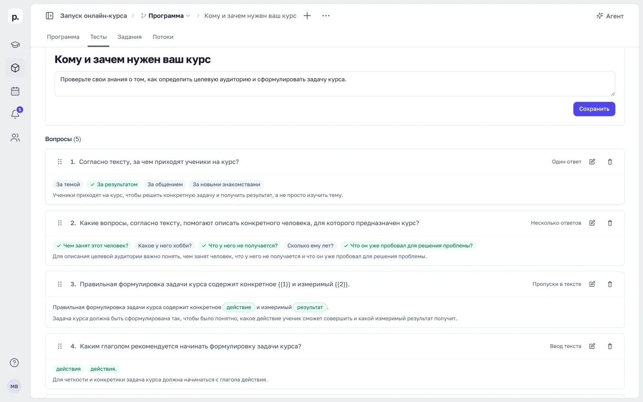
Task: Open the cube products sidebar icon
Action: point(15,68)
